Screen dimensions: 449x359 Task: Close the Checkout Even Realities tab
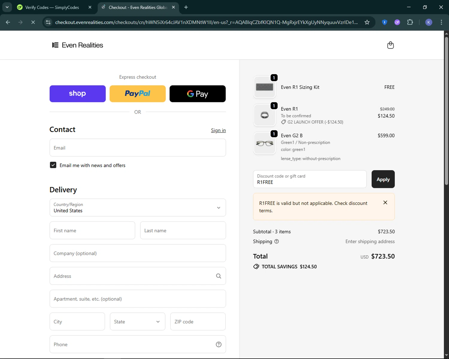[173, 7]
